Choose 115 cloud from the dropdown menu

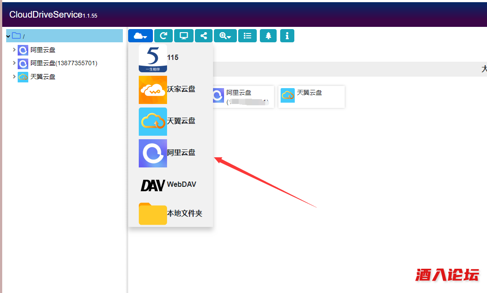171,58
